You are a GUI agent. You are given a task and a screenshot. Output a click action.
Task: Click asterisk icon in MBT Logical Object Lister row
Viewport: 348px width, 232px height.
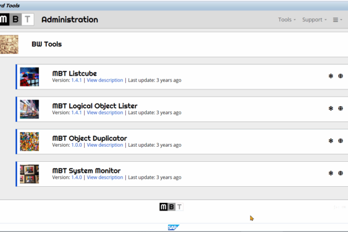coord(331,108)
